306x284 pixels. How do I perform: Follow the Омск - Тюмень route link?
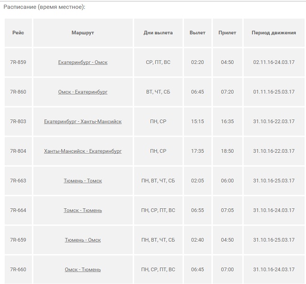tap(83, 269)
